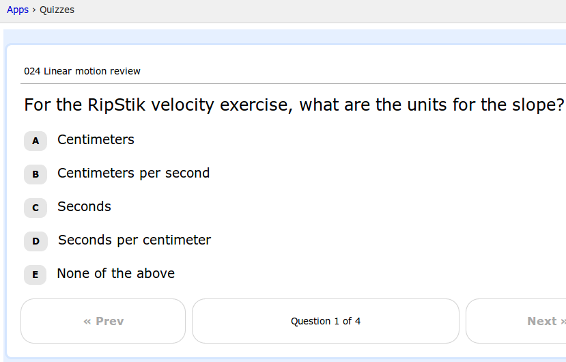Open the Apps breadcrumb link
Viewport: 566px width, 362px height.
coord(18,10)
